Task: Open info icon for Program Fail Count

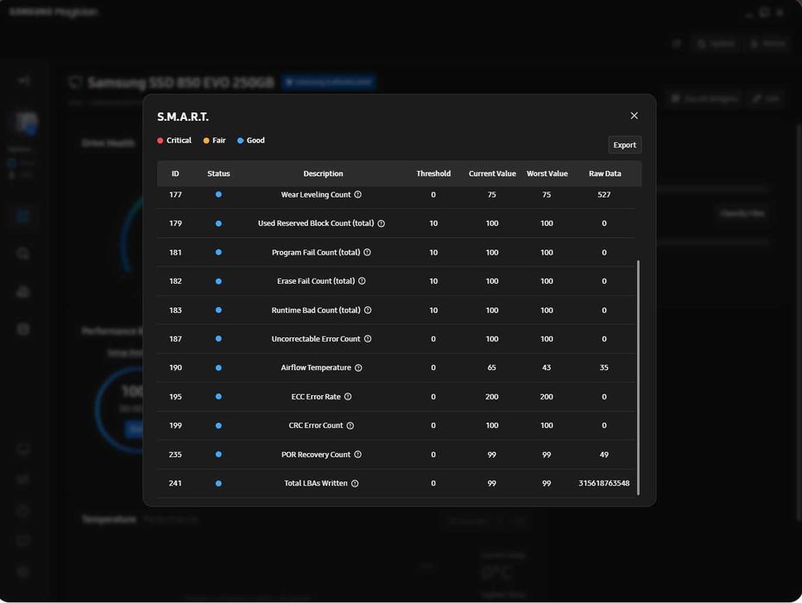Action: 367,253
